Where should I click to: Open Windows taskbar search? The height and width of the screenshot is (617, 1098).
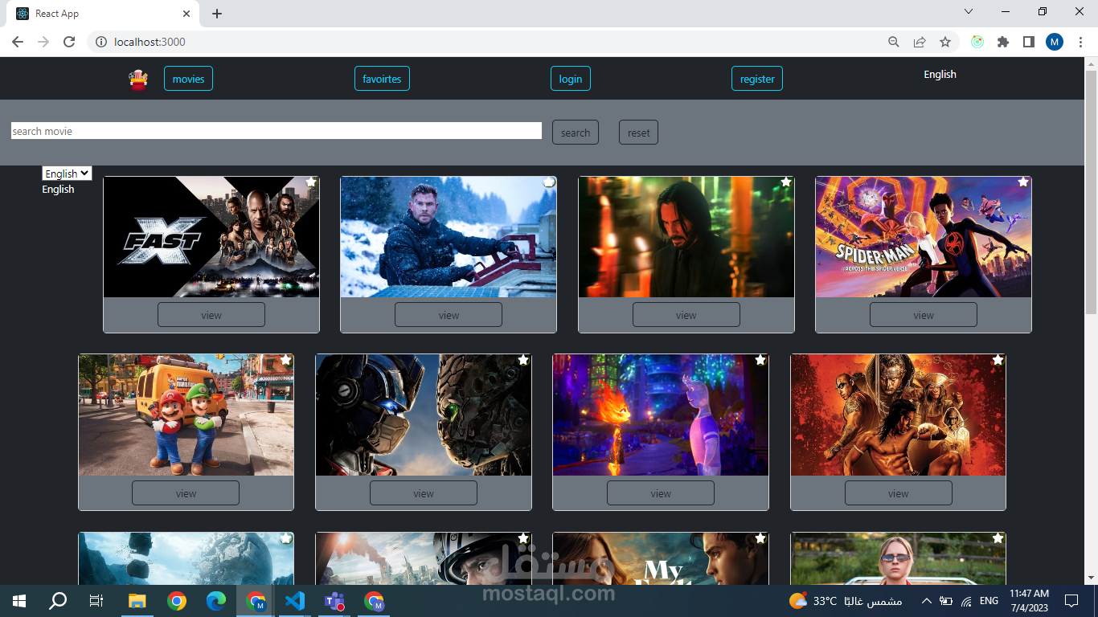58,601
